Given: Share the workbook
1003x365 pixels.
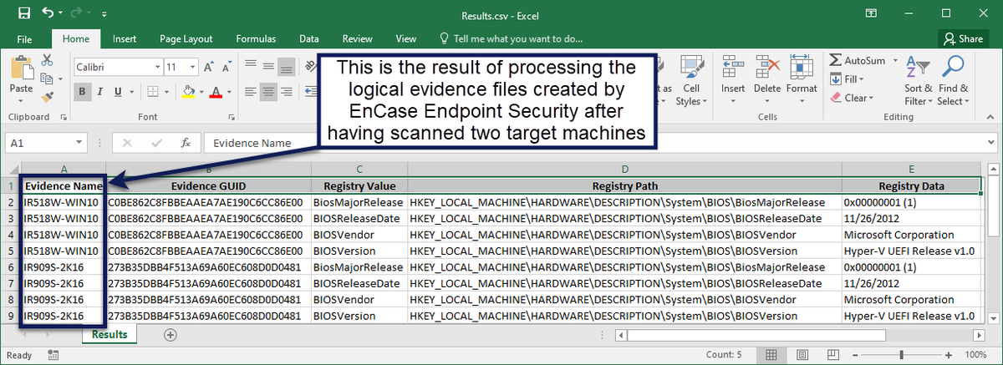Looking at the screenshot, I should coord(962,38).
